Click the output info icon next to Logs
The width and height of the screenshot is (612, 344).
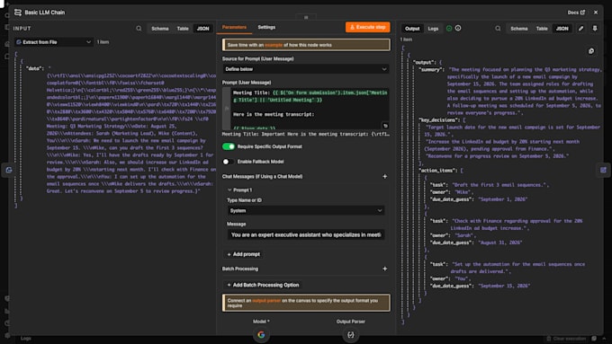(x=458, y=29)
